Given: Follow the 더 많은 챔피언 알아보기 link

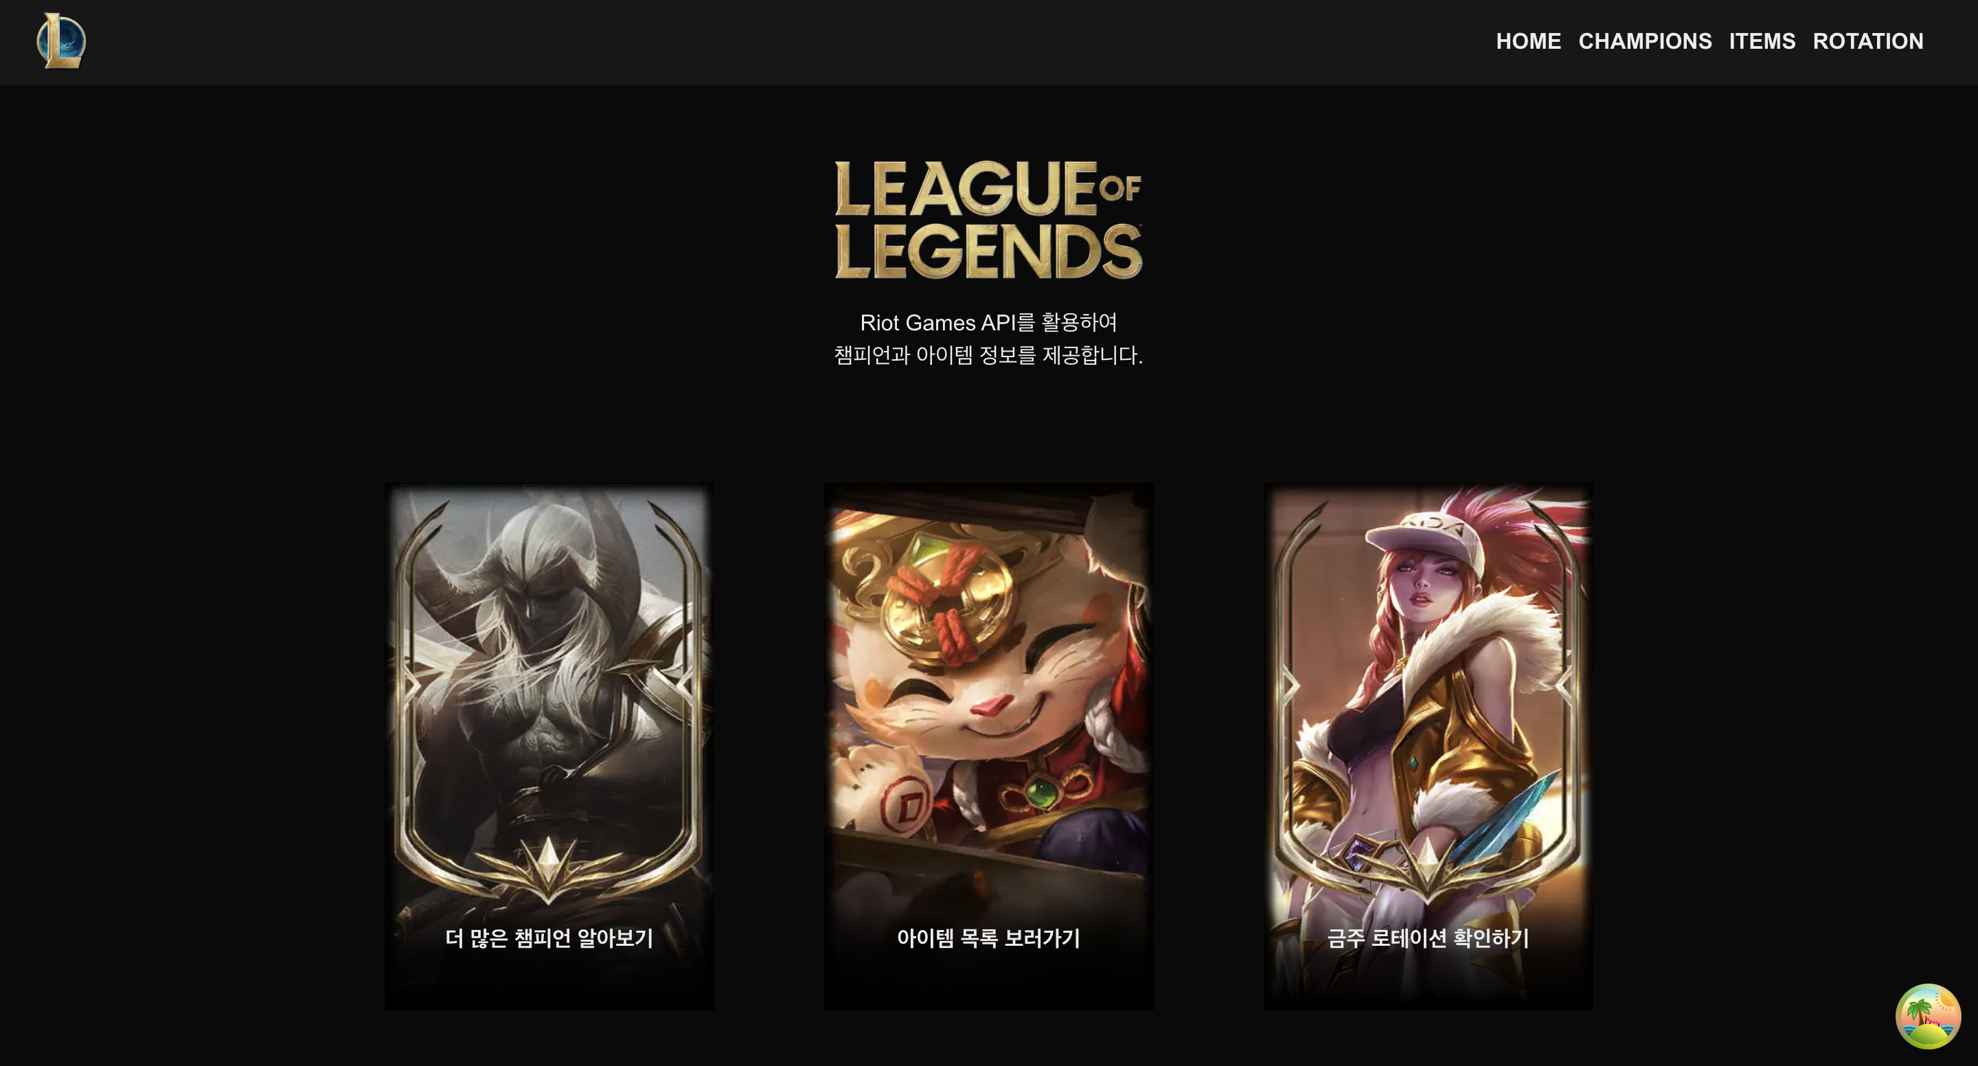Looking at the screenshot, I should coord(549,938).
